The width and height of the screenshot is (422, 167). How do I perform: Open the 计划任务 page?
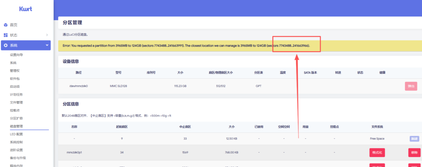16,95
